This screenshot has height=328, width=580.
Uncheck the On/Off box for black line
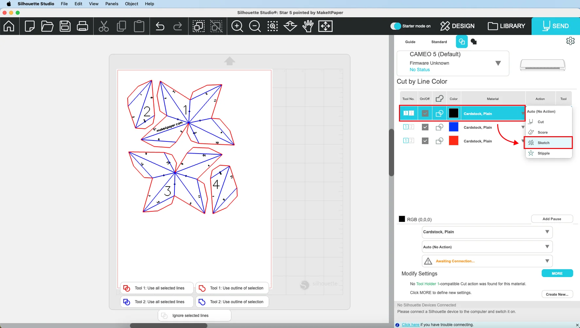pyautogui.click(x=425, y=113)
